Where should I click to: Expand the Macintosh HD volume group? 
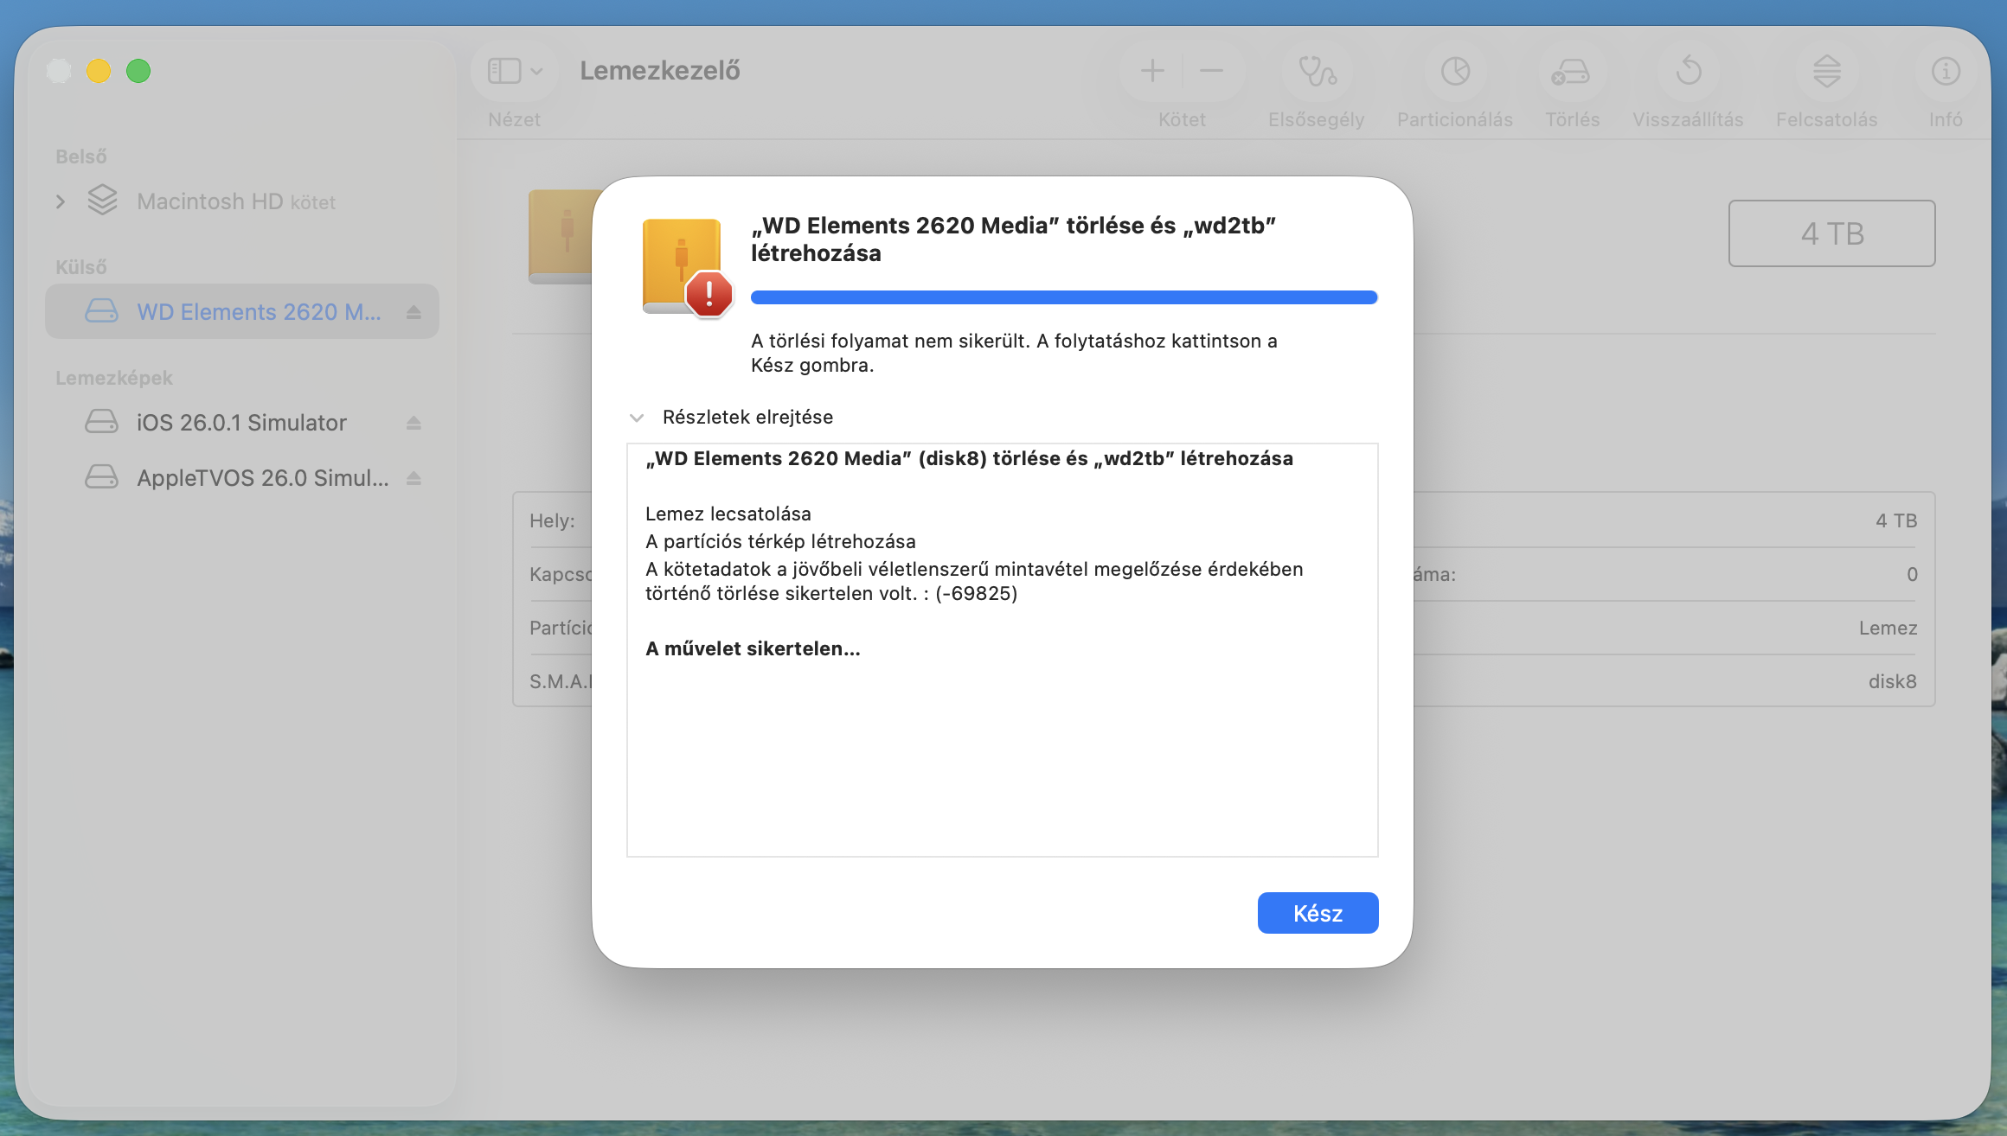coord(61,201)
